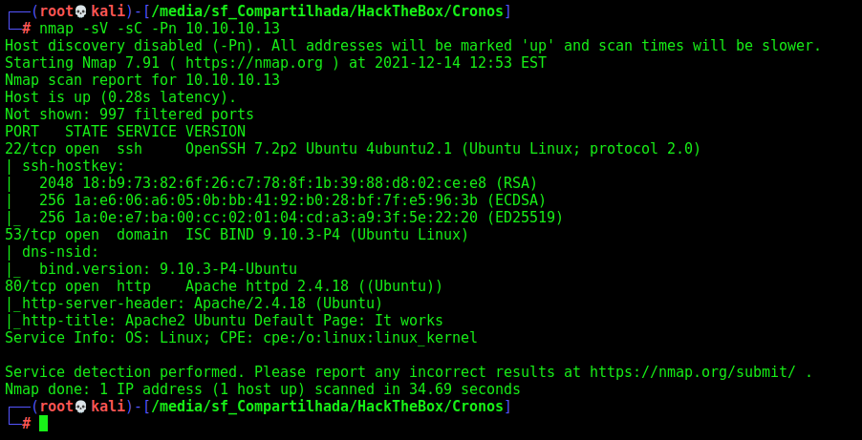Click the Service Info OS Linux line
The height and width of the screenshot is (440, 862).
242,338
